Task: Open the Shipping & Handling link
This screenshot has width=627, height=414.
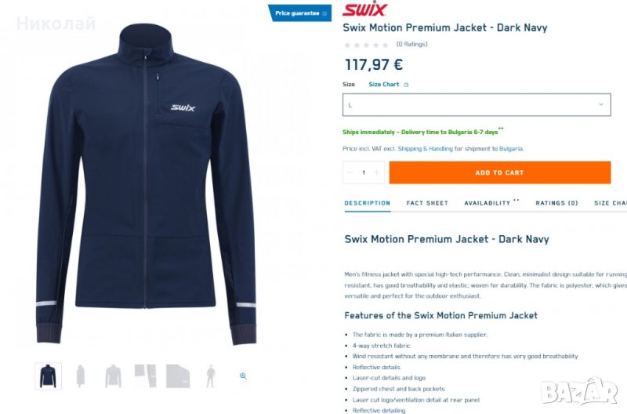Action: [x=425, y=149]
